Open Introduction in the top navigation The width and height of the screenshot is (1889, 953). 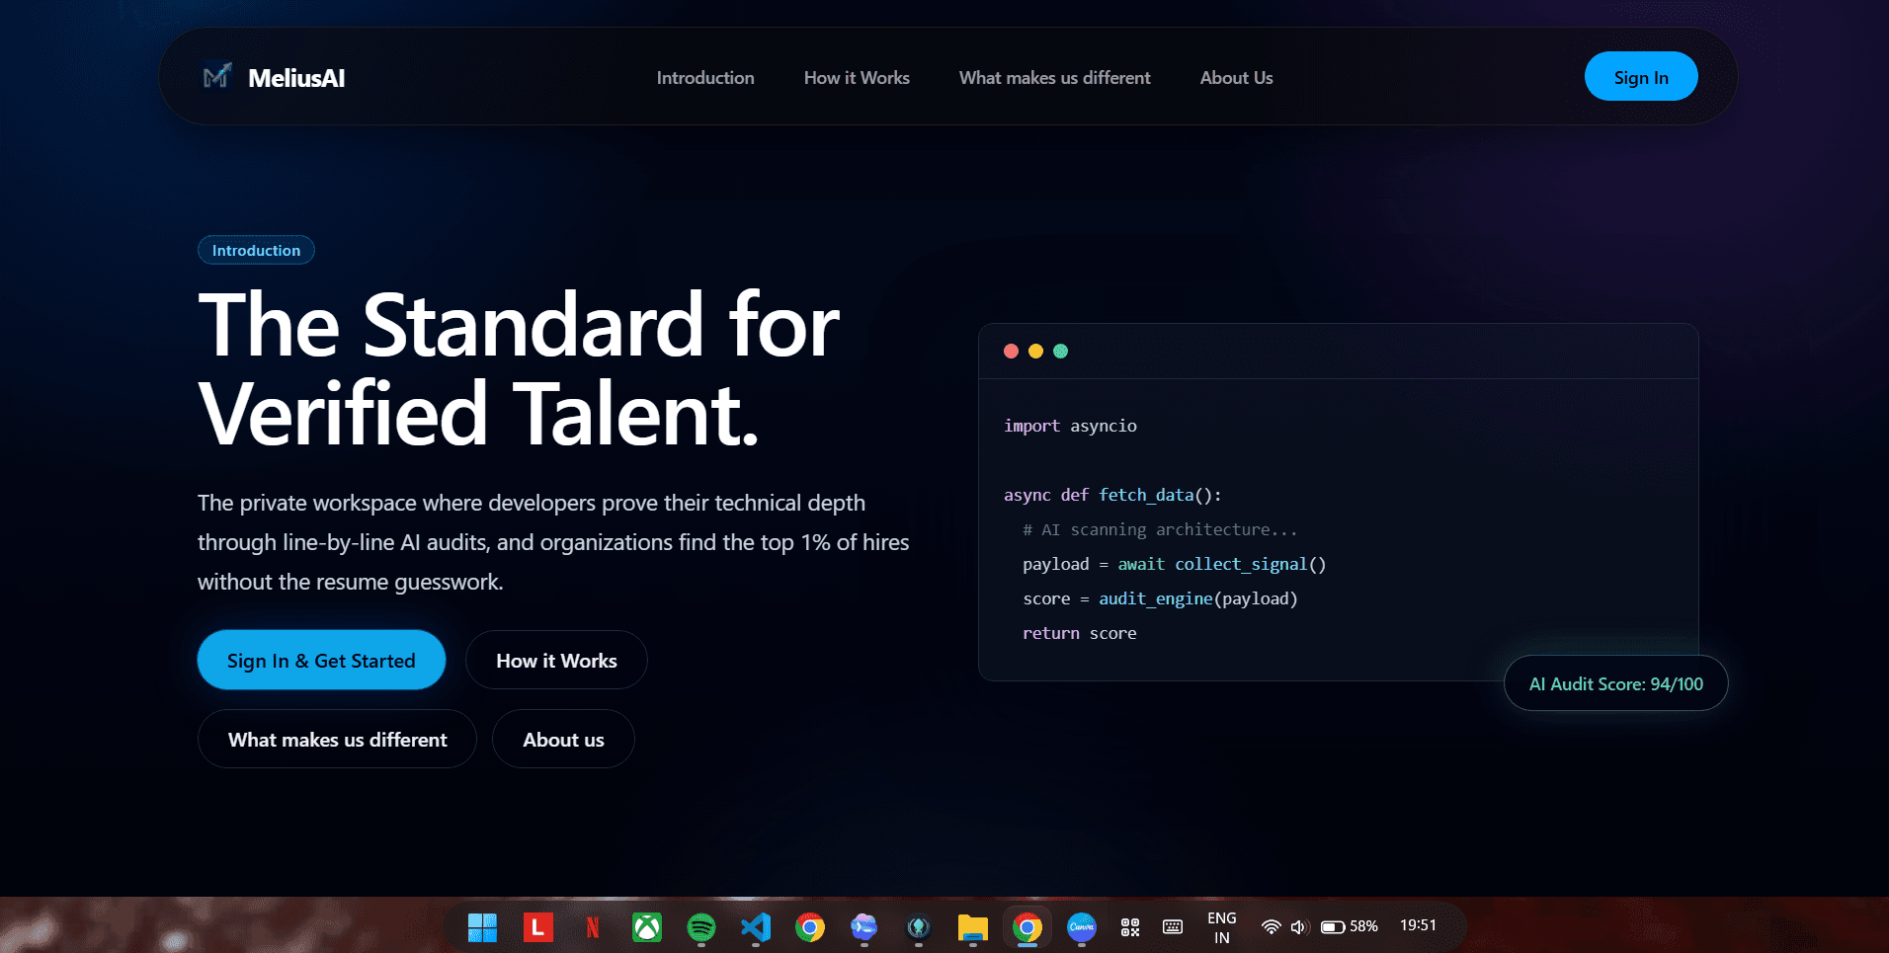click(705, 78)
